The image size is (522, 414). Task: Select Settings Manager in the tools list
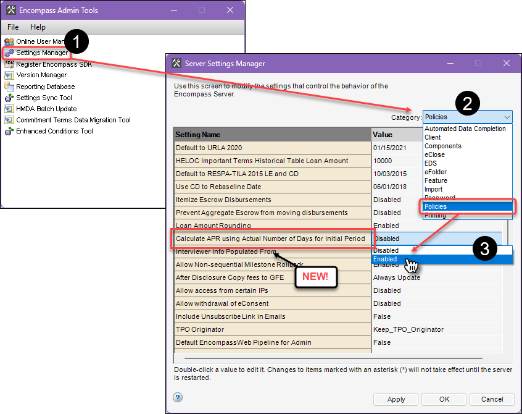pyautogui.click(x=42, y=53)
